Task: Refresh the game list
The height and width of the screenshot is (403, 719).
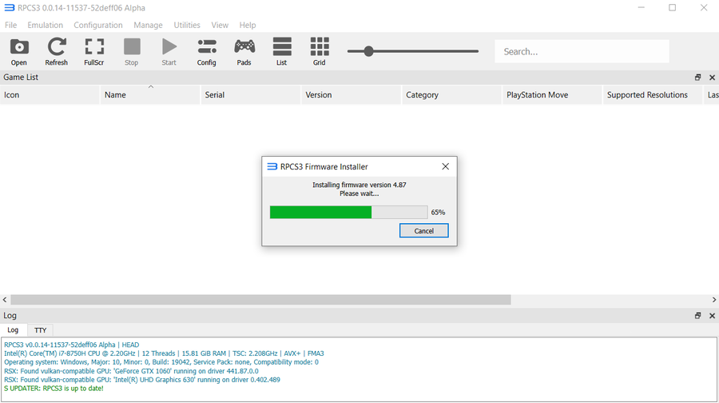Action: 57,51
